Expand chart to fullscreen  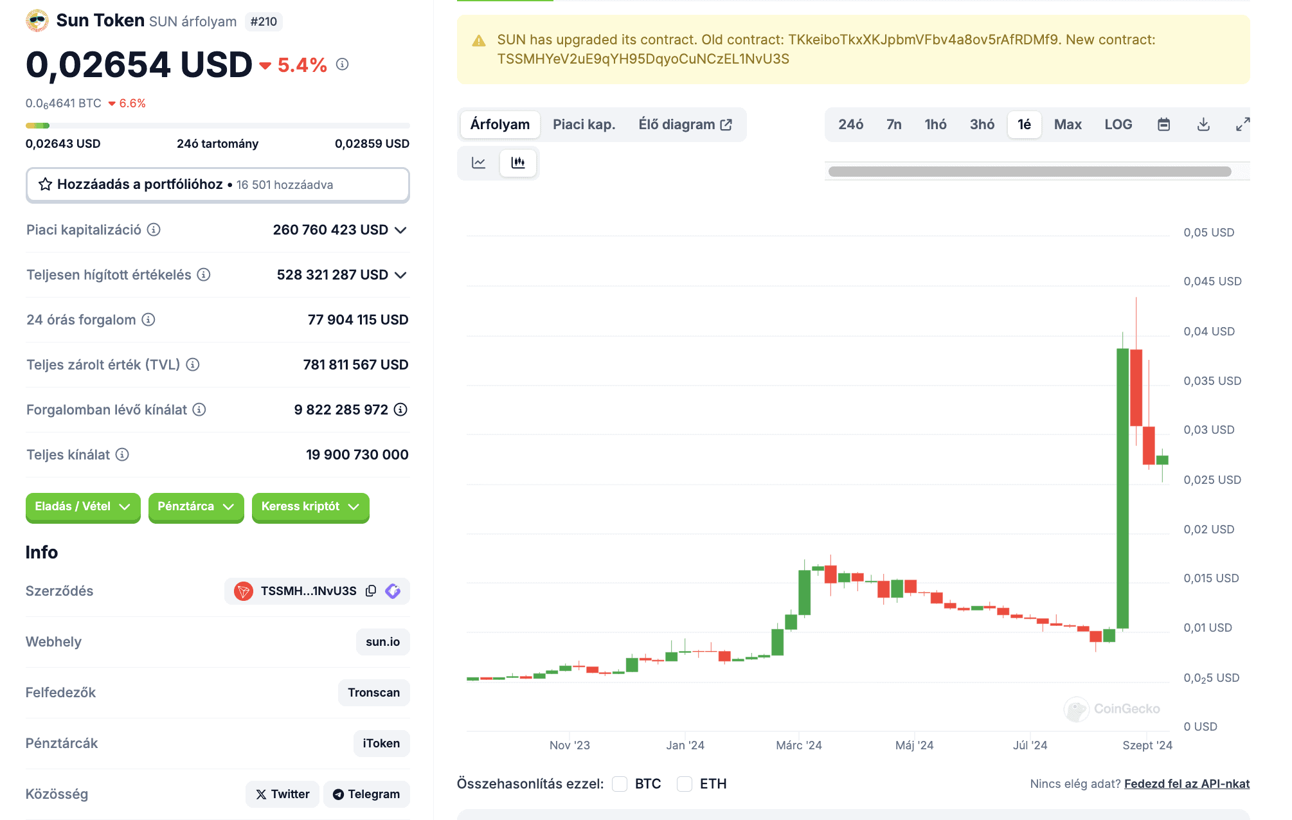point(1243,125)
